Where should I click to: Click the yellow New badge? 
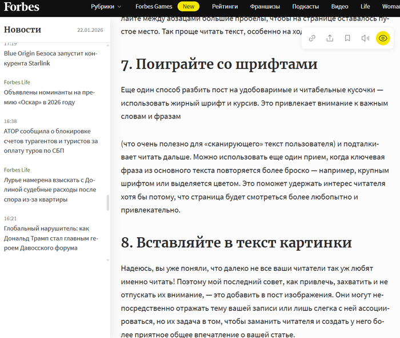point(188,7)
